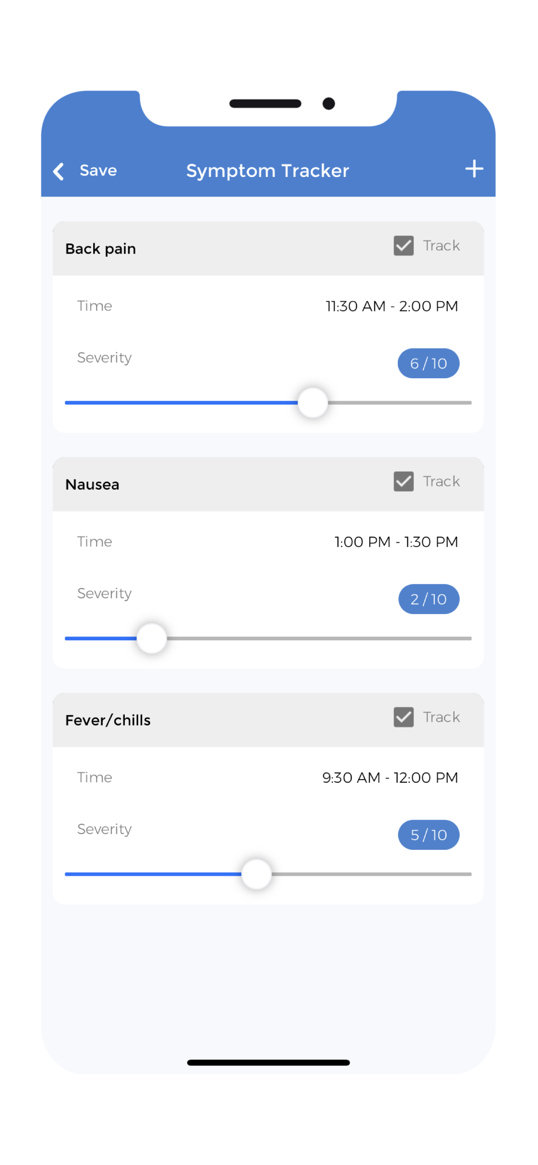Tap the Fever/chills severity slider handle
The height and width of the screenshot is (1165, 538).
point(256,874)
